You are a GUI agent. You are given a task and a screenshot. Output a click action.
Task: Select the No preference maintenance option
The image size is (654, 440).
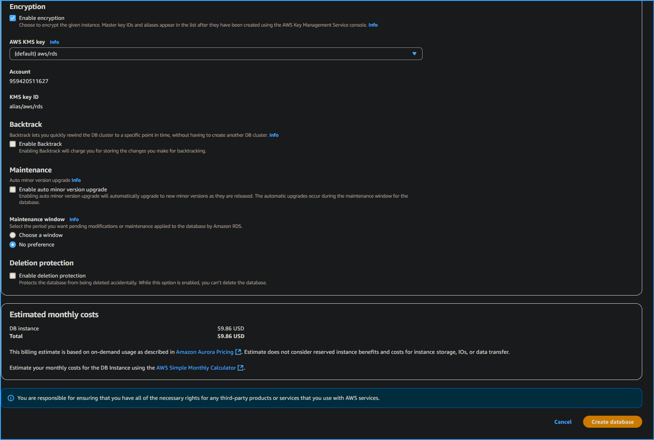(x=13, y=244)
